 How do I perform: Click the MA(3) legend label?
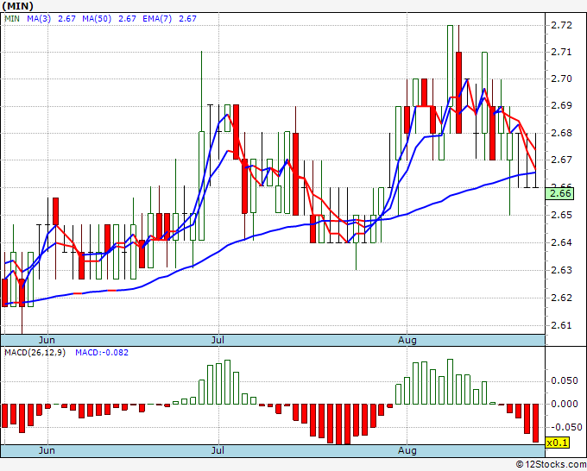tap(39, 19)
